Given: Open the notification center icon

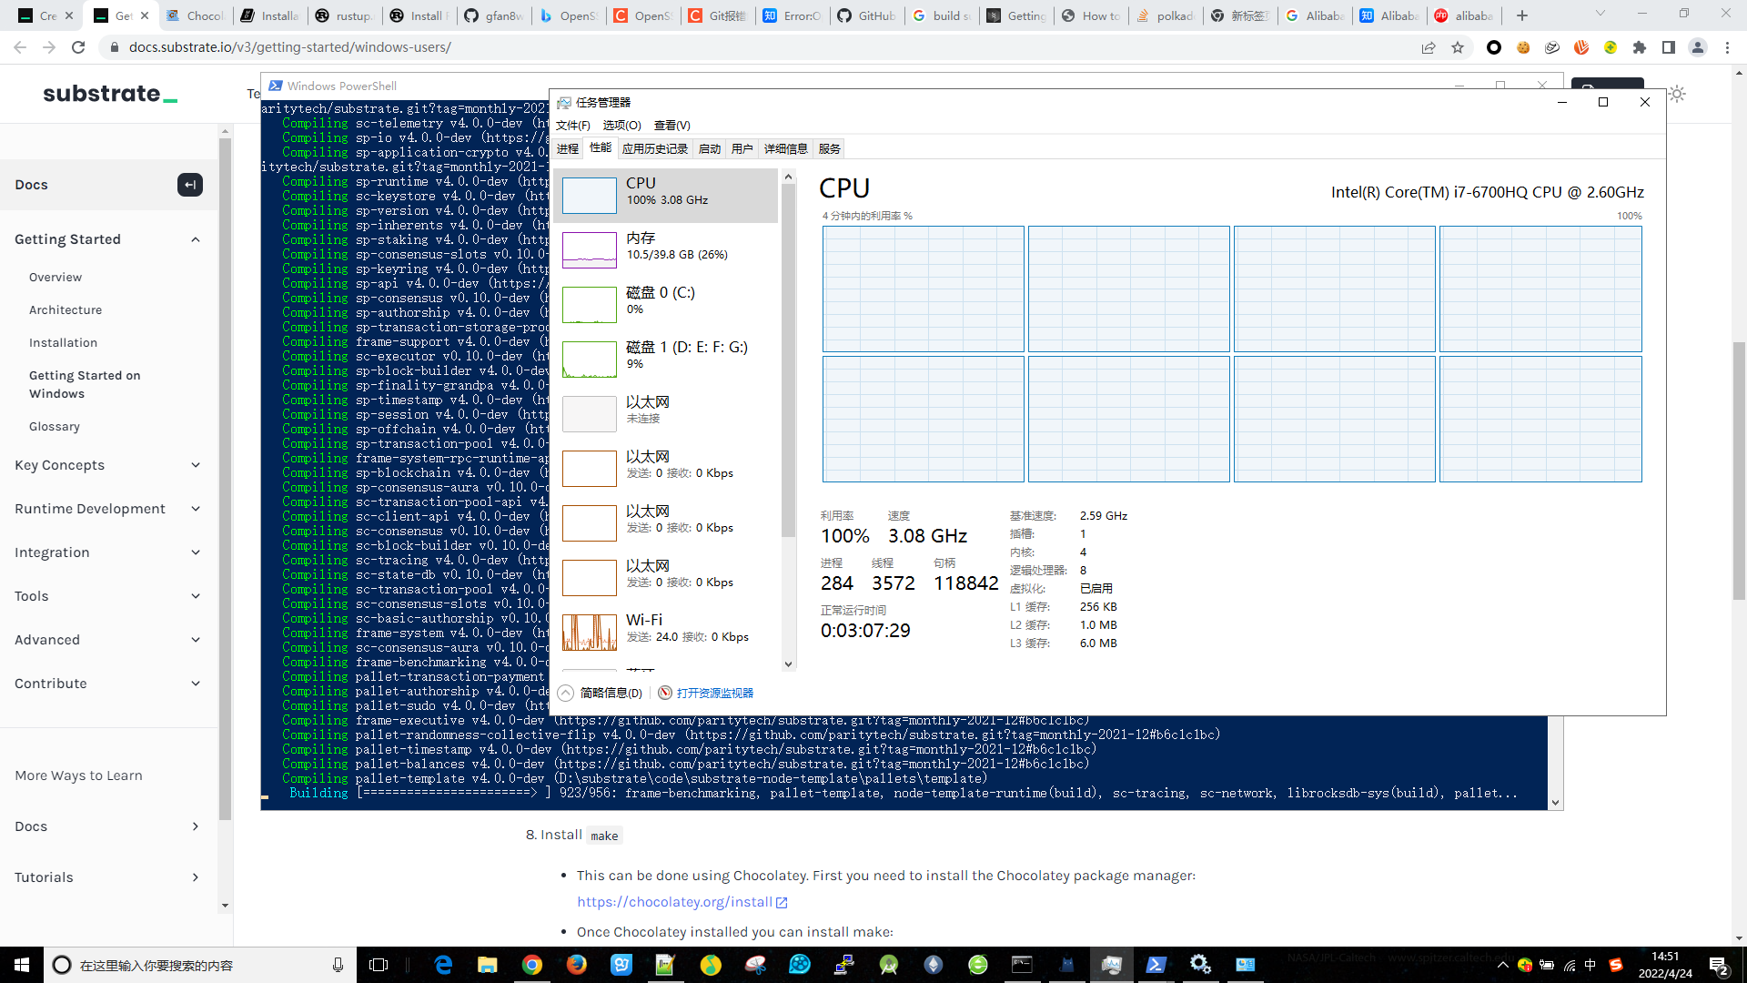Looking at the screenshot, I should click(1719, 965).
